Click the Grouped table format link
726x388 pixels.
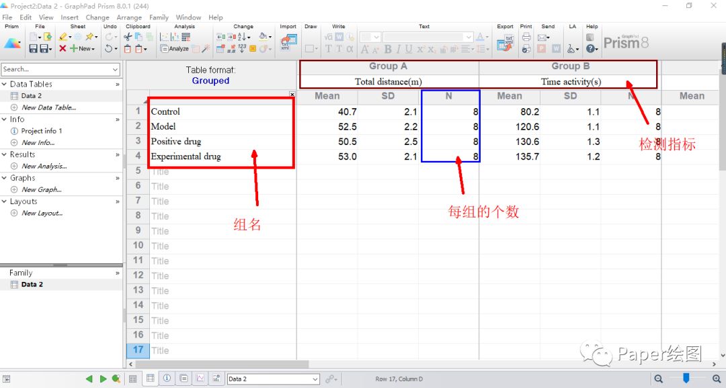tap(210, 81)
